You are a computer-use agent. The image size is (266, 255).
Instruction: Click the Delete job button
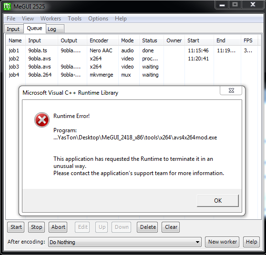148,227
